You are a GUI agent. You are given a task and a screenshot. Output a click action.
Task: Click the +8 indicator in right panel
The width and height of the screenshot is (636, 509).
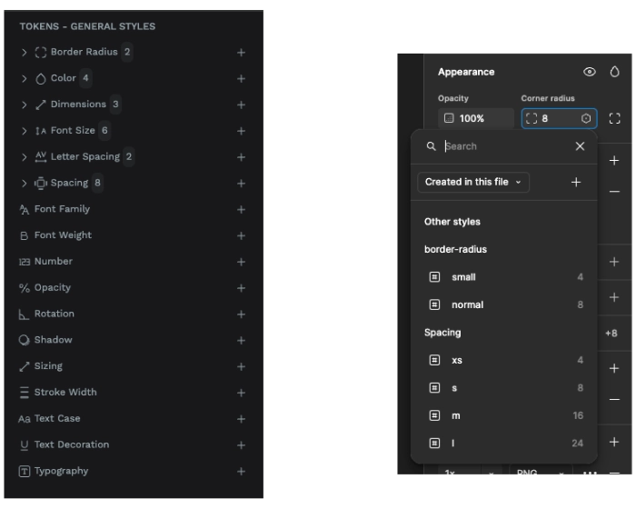[x=611, y=334]
